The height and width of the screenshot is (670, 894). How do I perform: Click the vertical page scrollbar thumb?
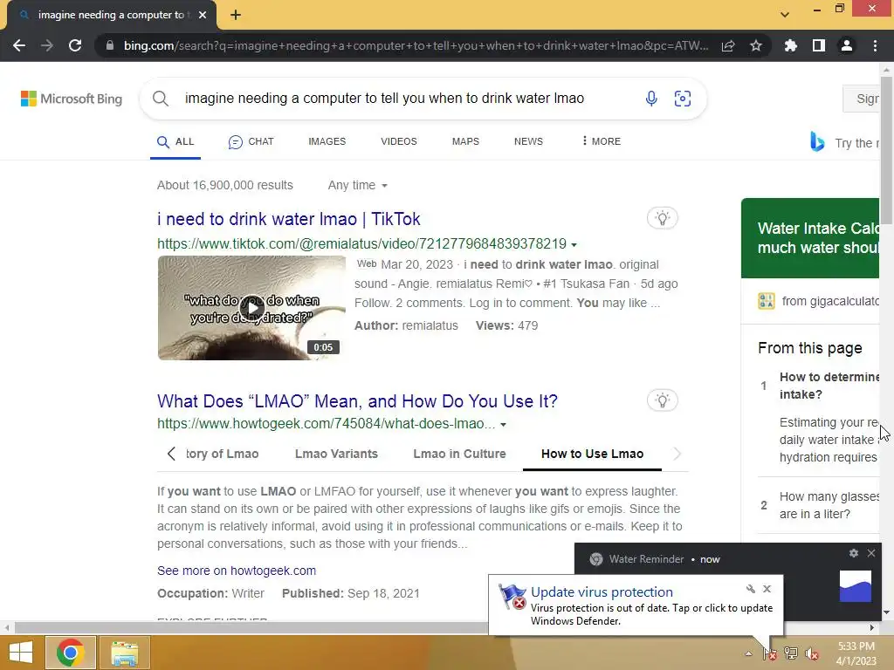point(886,151)
